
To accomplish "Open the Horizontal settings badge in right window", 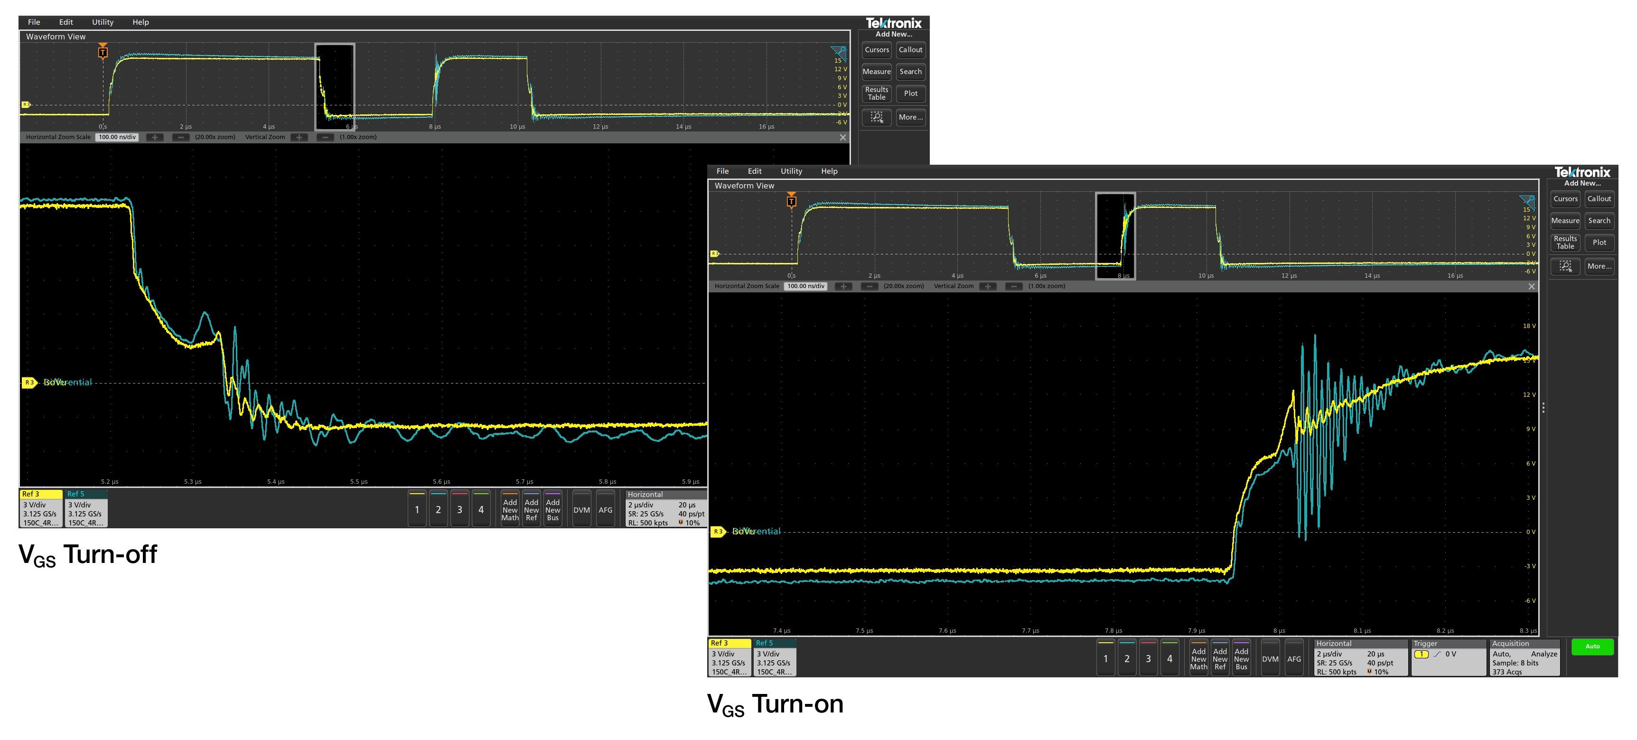I will pos(1361,657).
